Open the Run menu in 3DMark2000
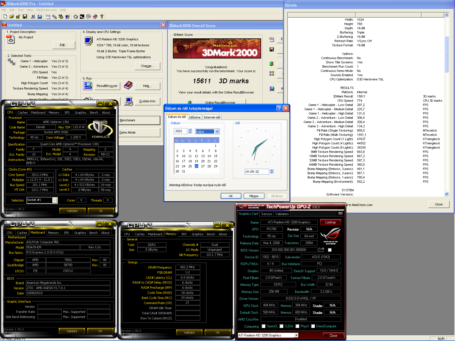The image size is (455, 341). tap(21, 10)
